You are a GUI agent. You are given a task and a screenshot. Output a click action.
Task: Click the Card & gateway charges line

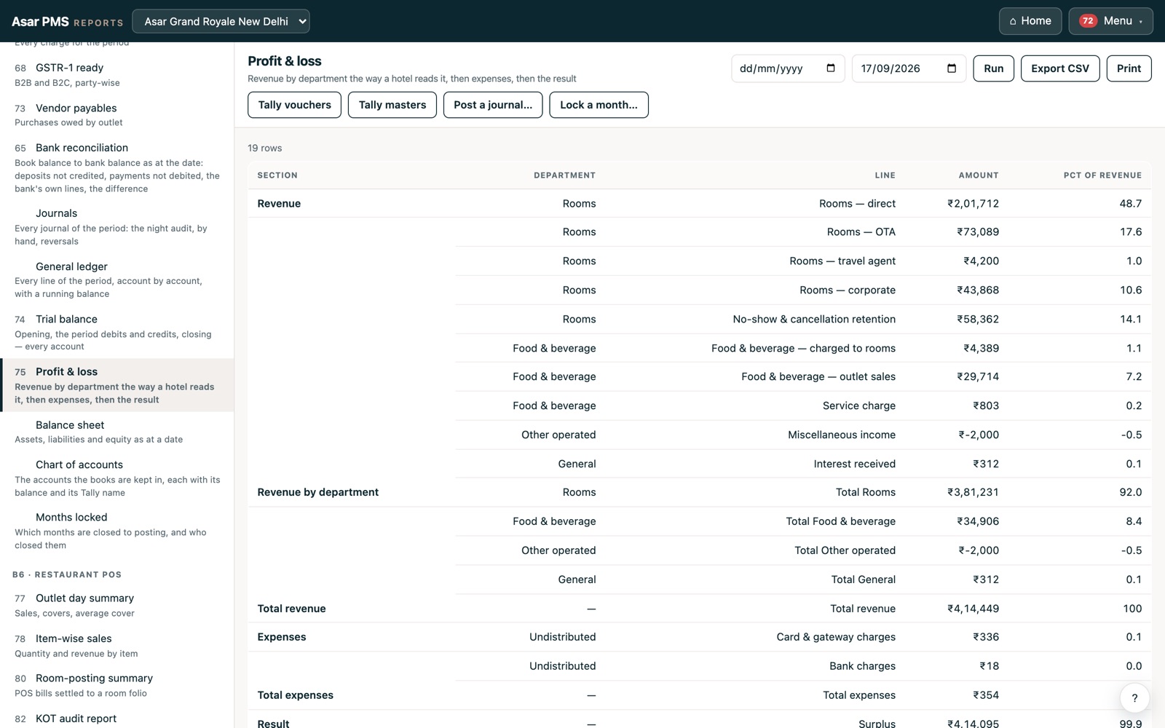836,637
